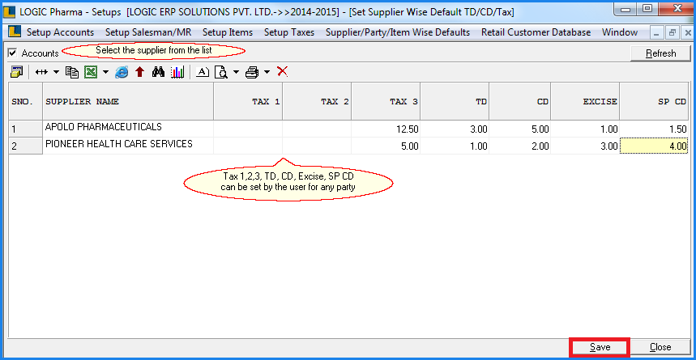The image size is (696, 360).
Task: Click the binoculars find icon
Action: pyautogui.click(x=159, y=72)
